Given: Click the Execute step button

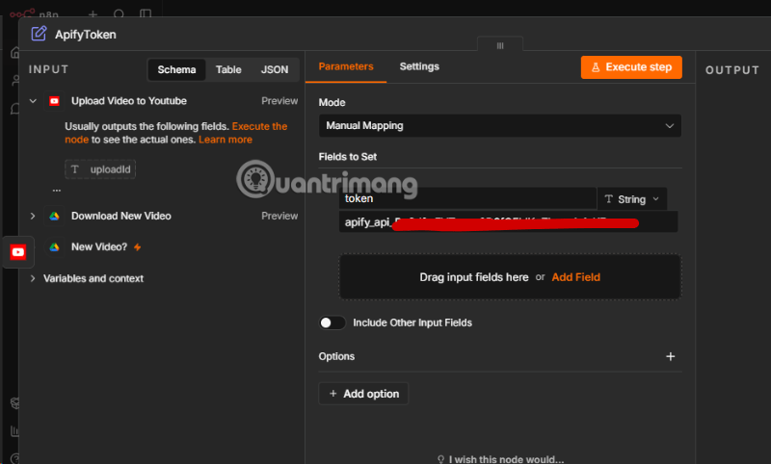Looking at the screenshot, I should 631,67.
